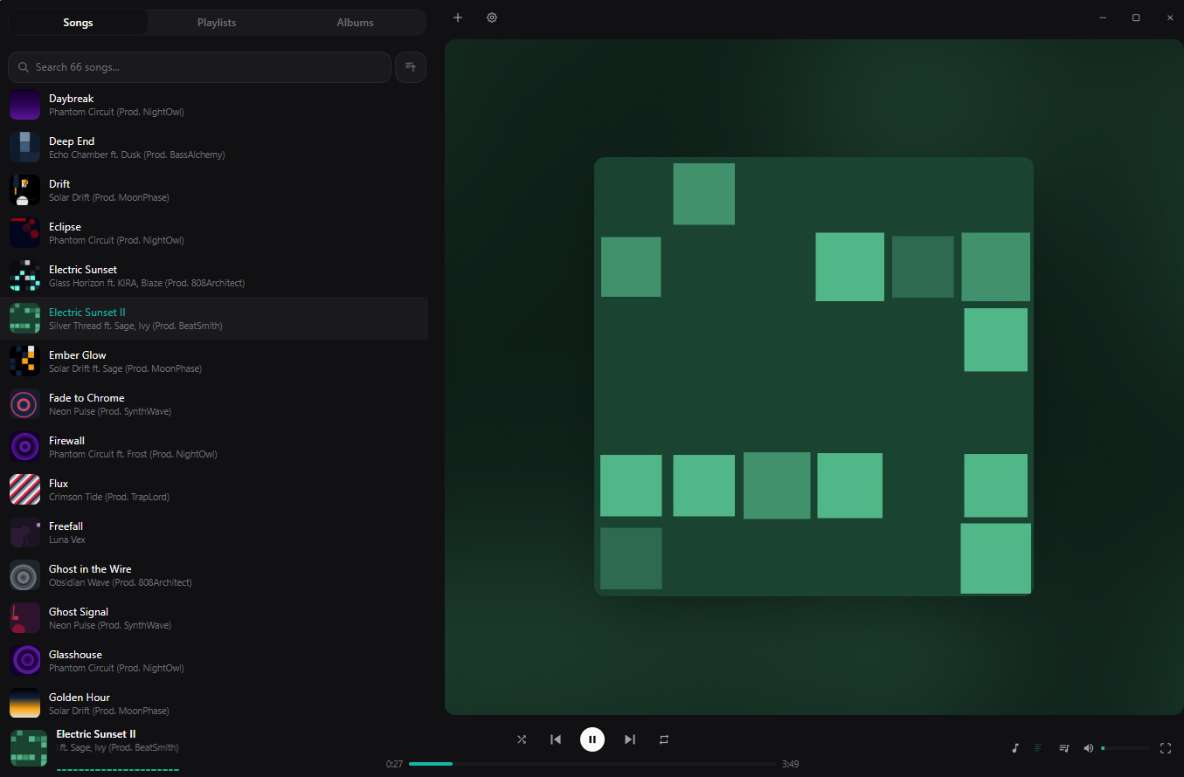Screen dimensions: 1184x777
Task: Click the plus icon to add music
Action: point(458,17)
